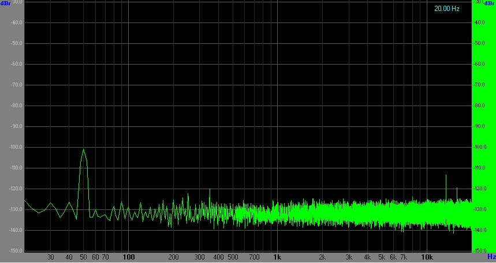
Task: Click the 2k frequency axis label
Action: pos(322,257)
